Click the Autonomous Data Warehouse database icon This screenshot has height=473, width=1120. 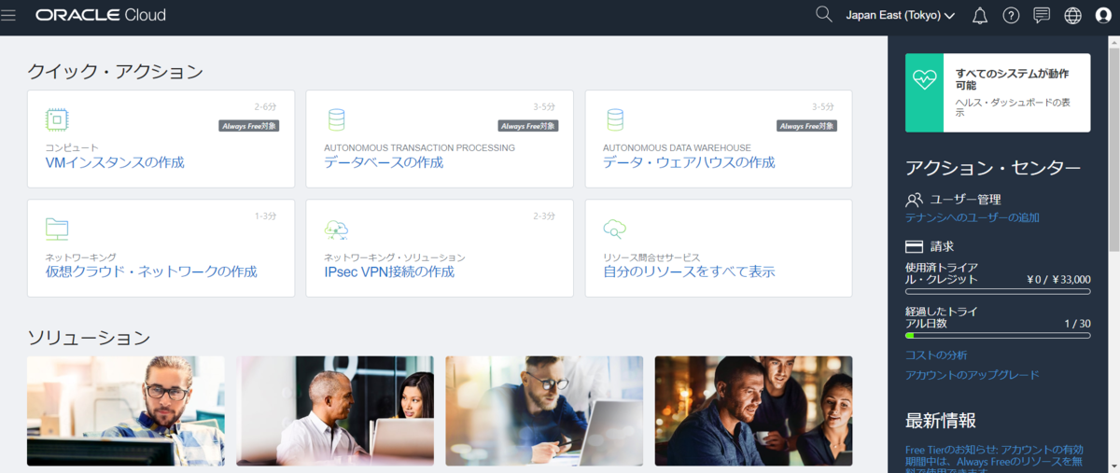615,119
